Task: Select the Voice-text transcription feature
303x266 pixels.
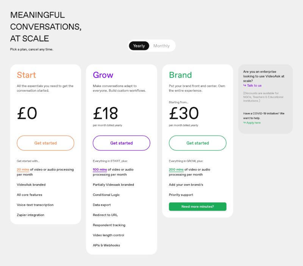Action: (x=35, y=205)
